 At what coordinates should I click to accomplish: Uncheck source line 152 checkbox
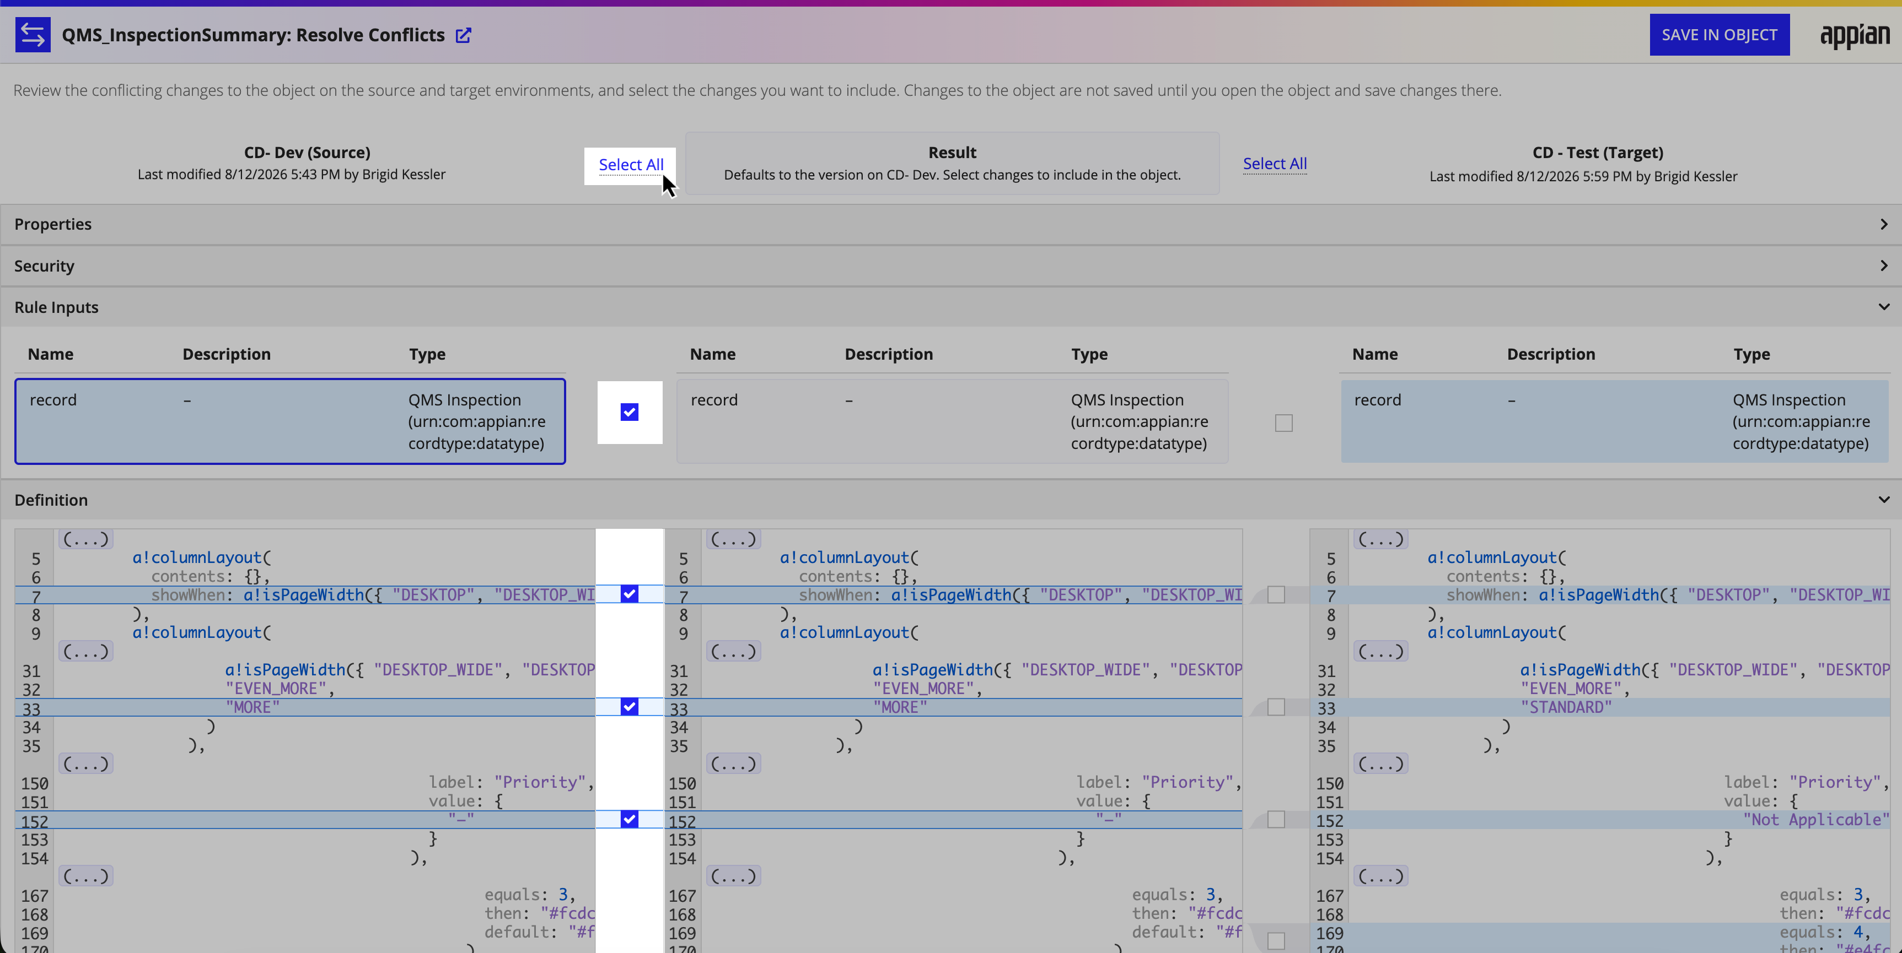(x=629, y=820)
